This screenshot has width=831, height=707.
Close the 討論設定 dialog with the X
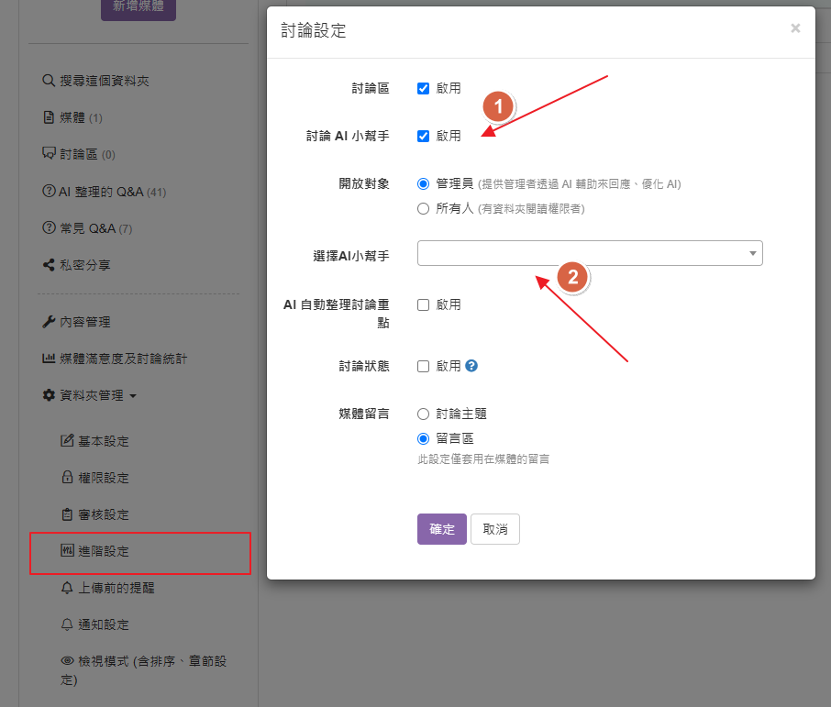795,28
